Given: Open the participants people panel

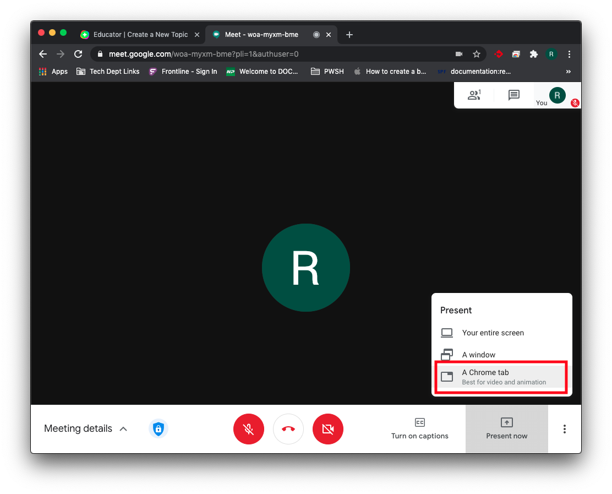Looking at the screenshot, I should coord(474,95).
